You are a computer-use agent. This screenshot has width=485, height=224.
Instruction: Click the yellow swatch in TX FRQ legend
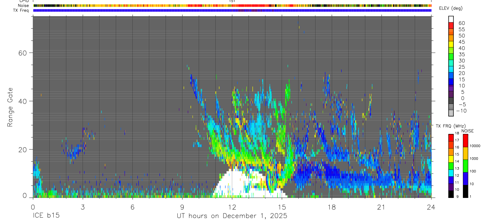[x=451, y=159]
